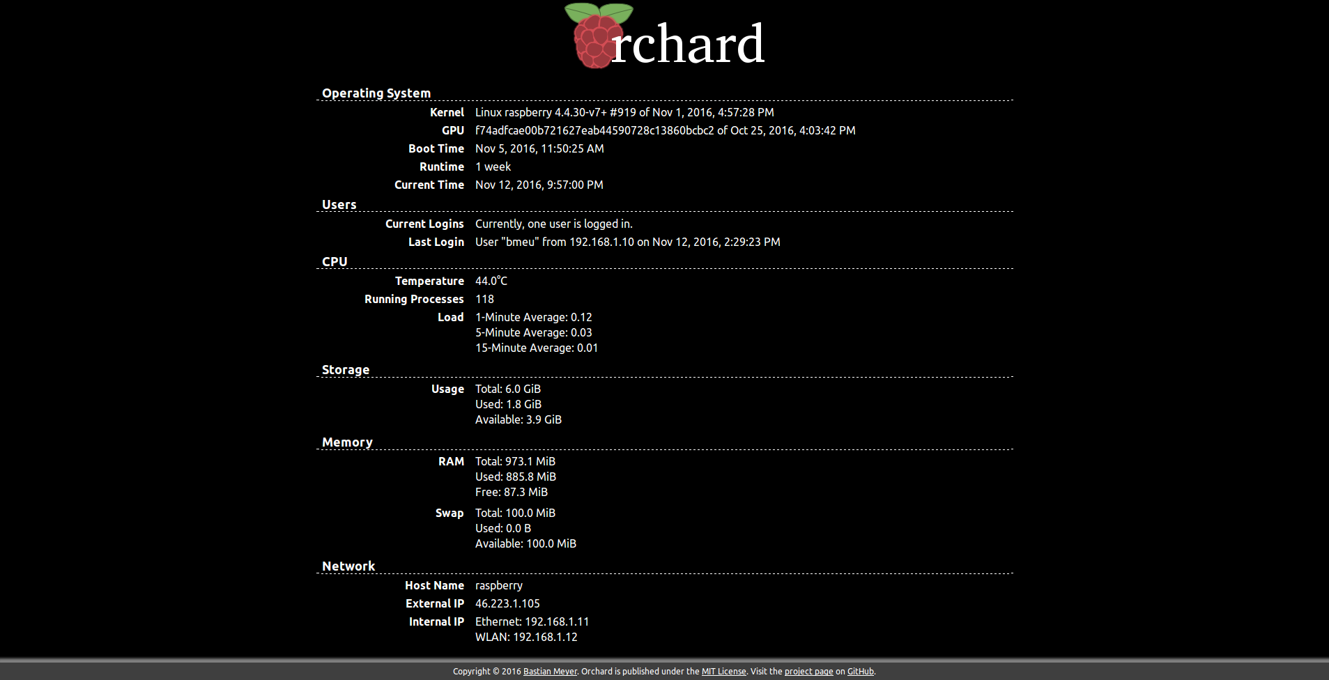Open the project page link
The height and width of the screenshot is (680, 1329).
[x=808, y=672]
